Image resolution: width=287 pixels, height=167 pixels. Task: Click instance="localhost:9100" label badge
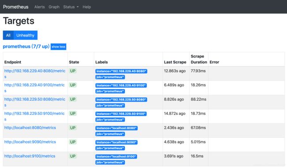pos(116,156)
